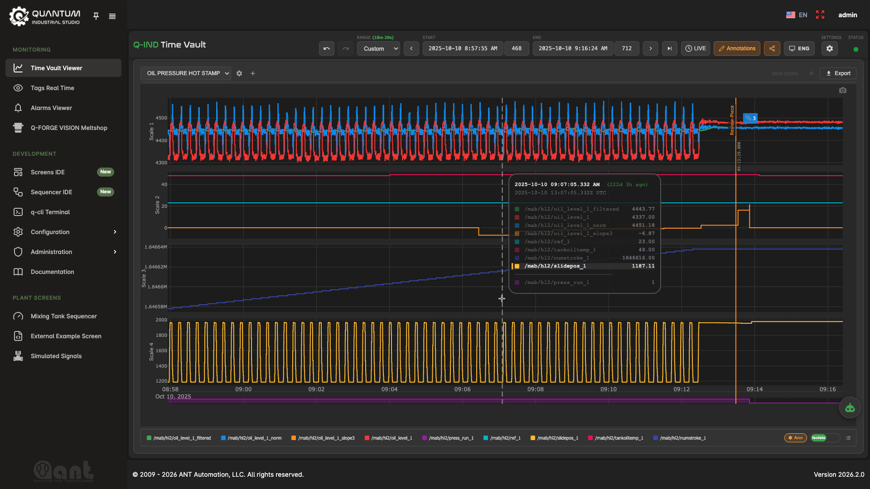The width and height of the screenshot is (870, 489).
Task: Click the Simulated Signals factory icon
Action: click(x=18, y=356)
